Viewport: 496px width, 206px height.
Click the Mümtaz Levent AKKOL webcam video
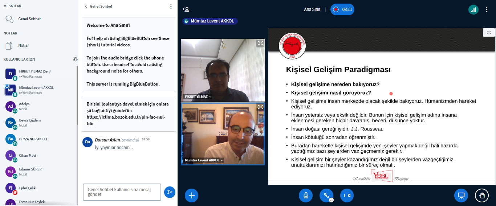point(223,134)
